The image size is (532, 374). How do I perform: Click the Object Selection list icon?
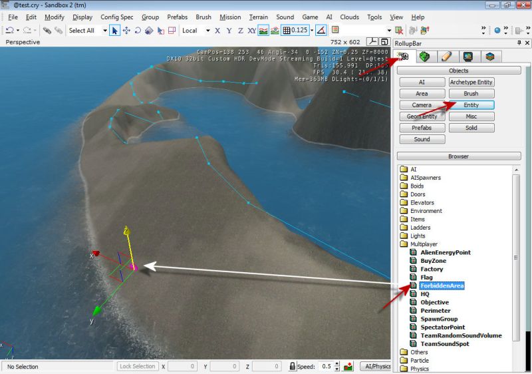click(335, 30)
